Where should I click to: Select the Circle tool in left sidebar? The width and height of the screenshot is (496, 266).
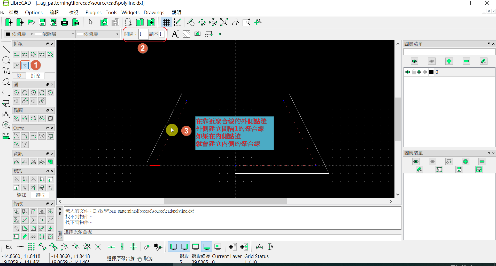tap(6, 60)
